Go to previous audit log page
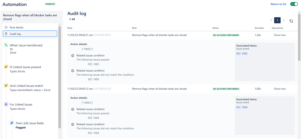Viewport: 303px width, 139px height. tap(271, 20)
